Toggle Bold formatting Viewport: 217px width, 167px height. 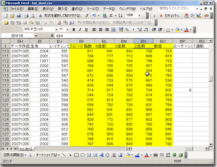click(74, 29)
